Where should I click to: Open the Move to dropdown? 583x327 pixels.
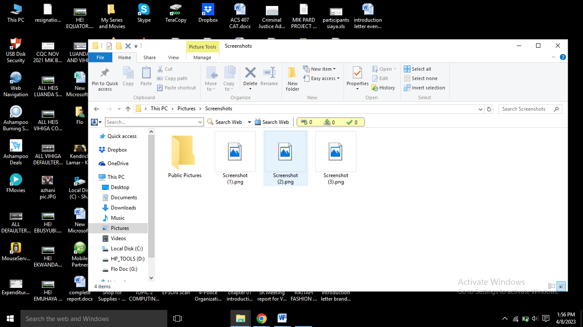(x=211, y=79)
